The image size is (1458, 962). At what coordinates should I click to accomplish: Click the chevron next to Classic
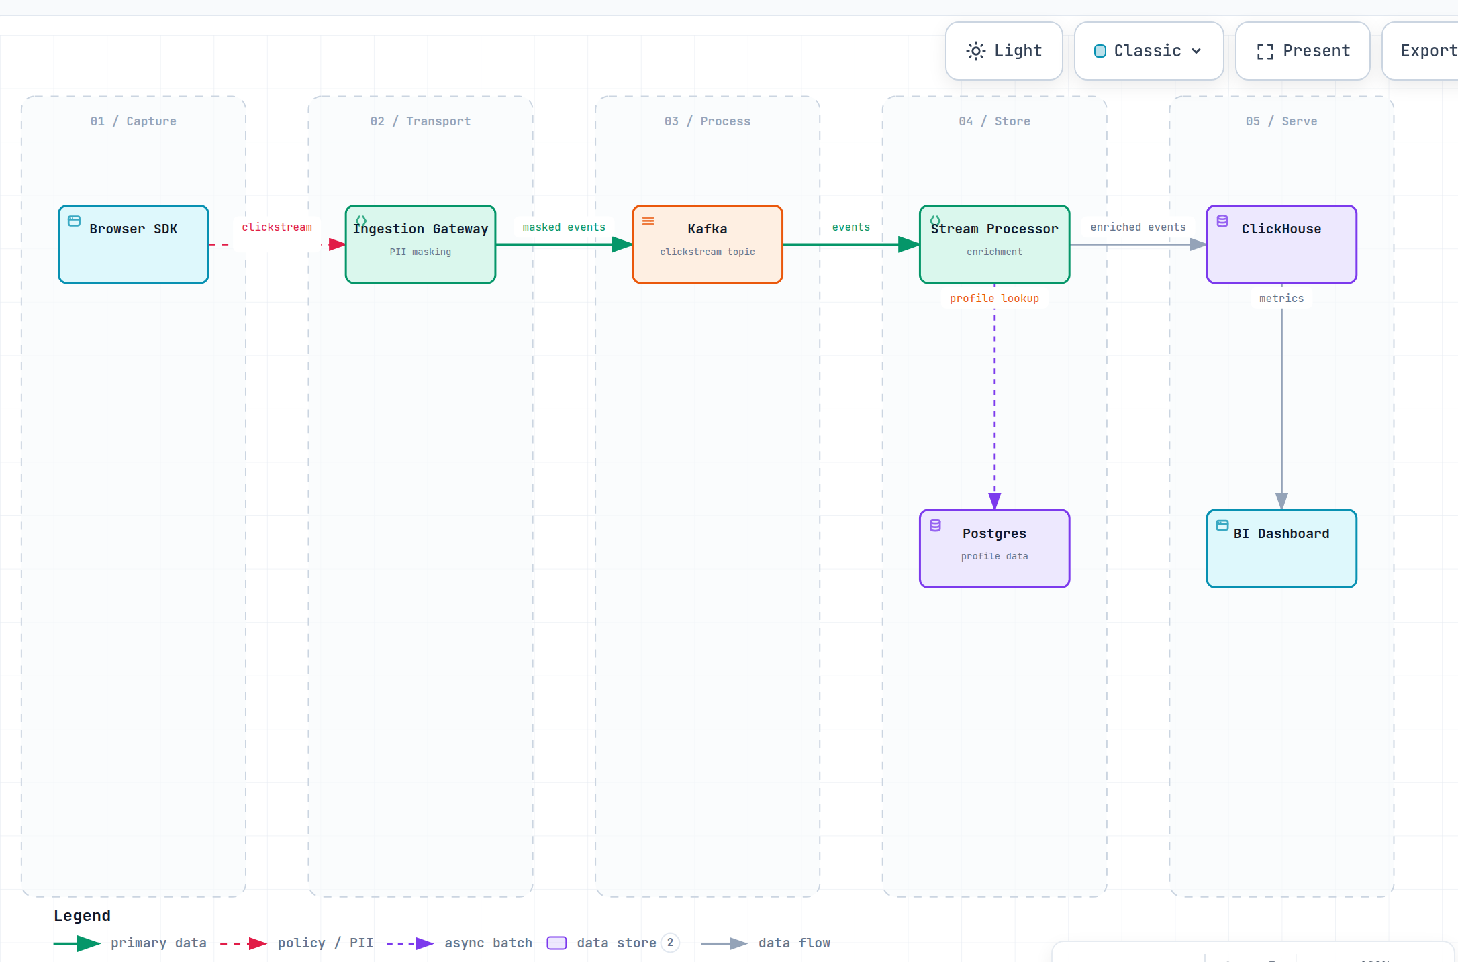1196,51
